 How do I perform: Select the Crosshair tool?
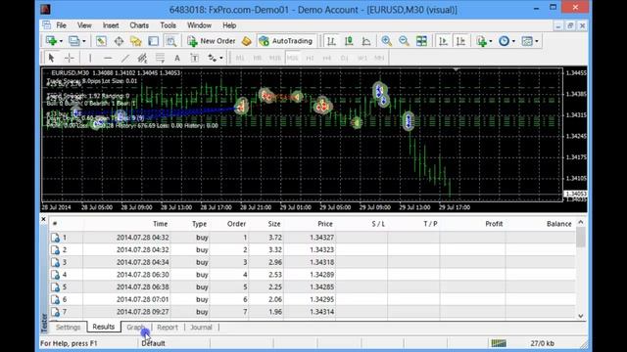point(70,58)
